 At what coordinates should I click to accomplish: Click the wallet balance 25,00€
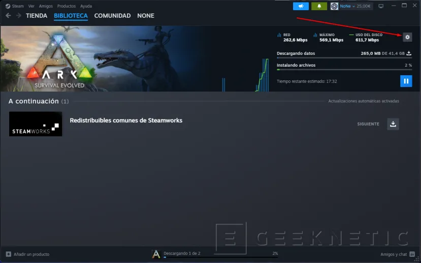(x=364, y=6)
